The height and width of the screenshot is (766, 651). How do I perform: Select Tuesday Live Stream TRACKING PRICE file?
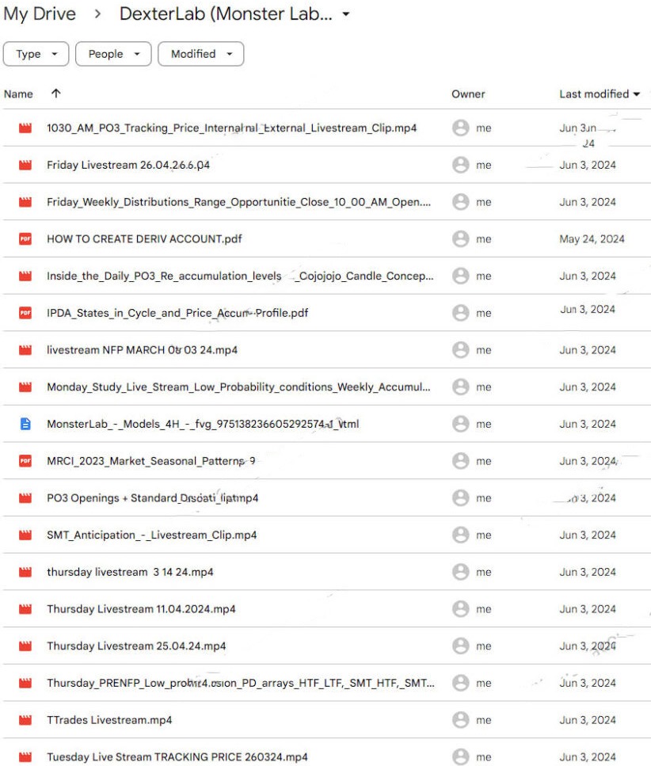[177, 757]
